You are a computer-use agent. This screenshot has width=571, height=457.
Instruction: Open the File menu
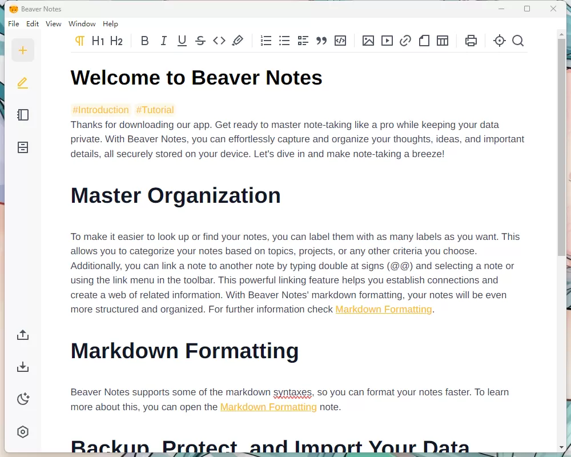coord(13,24)
